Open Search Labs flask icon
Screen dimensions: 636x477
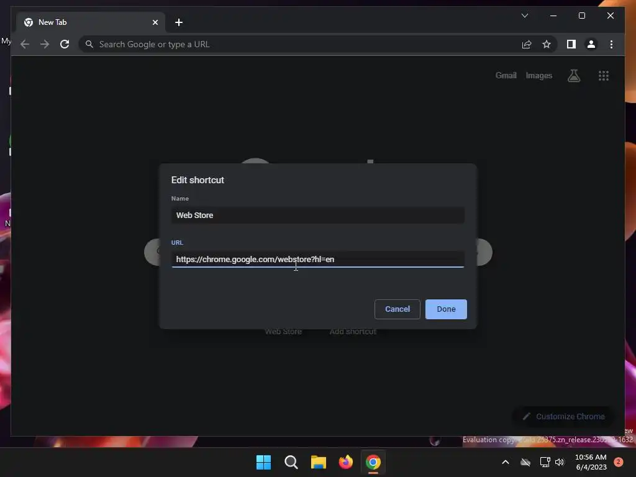[x=573, y=75]
